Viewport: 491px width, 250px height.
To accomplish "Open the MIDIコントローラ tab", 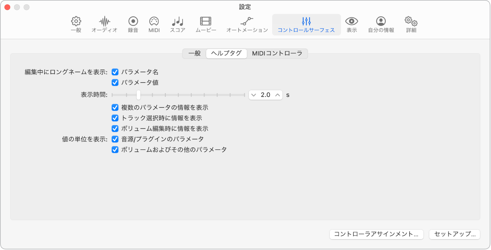I will coord(277,53).
